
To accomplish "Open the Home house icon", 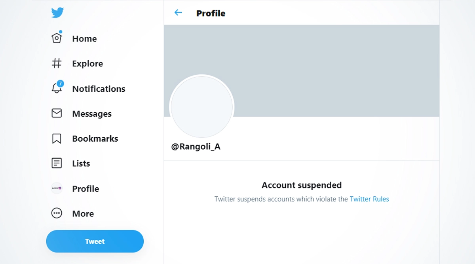I will (57, 38).
